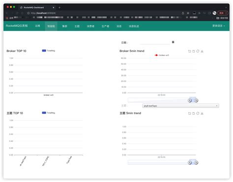The height and width of the screenshot is (182, 233).
Task: Bookmark page with the star icon
Action: 188,13
